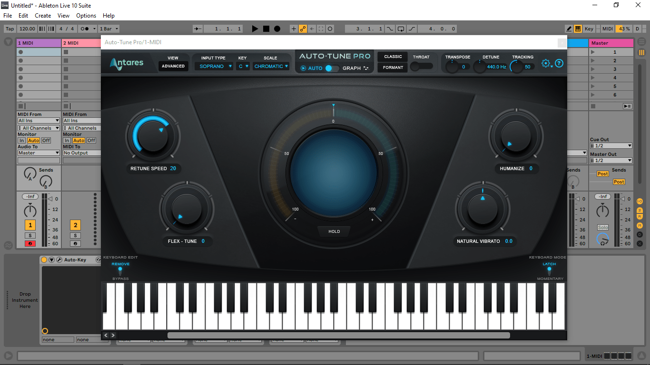Show or hide the I-O section
650x365 pixels.
[640, 202]
